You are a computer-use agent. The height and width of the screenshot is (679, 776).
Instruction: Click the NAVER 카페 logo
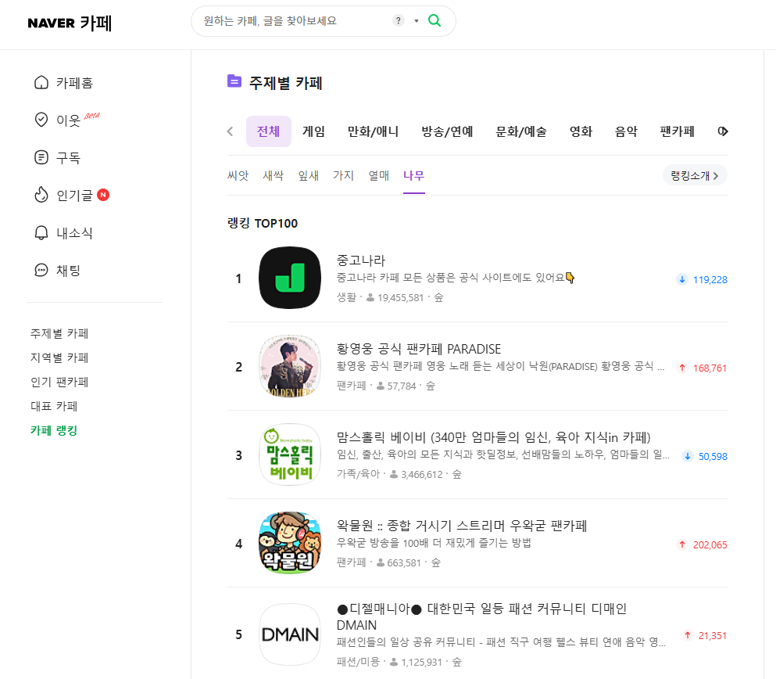tap(70, 23)
